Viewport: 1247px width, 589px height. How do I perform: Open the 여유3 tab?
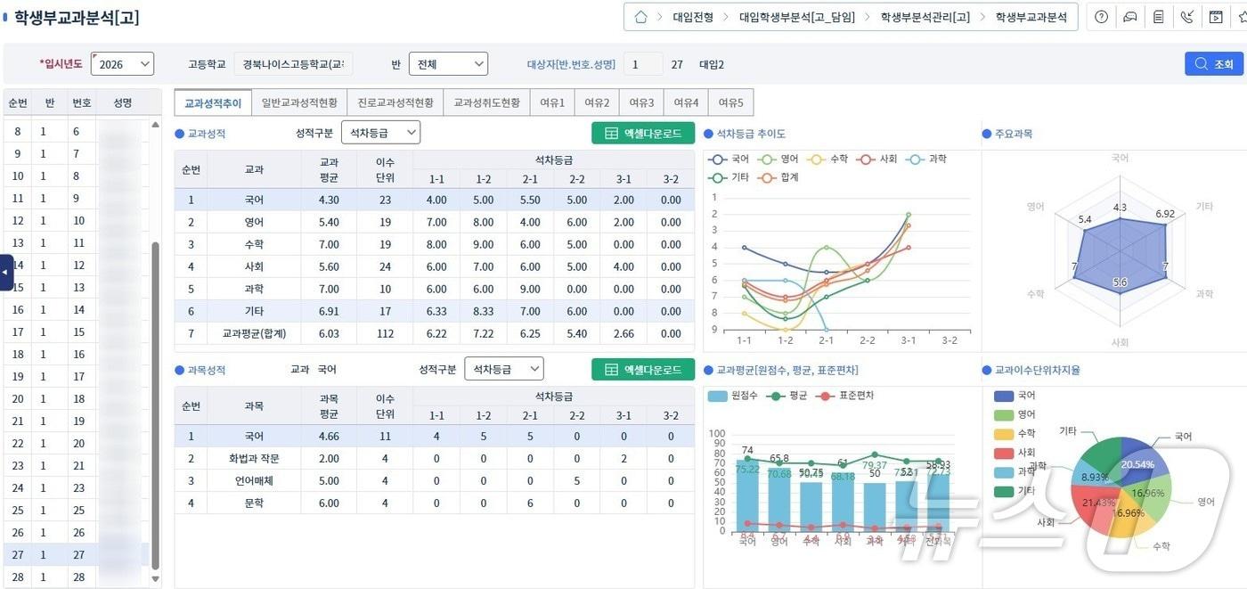click(x=642, y=101)
